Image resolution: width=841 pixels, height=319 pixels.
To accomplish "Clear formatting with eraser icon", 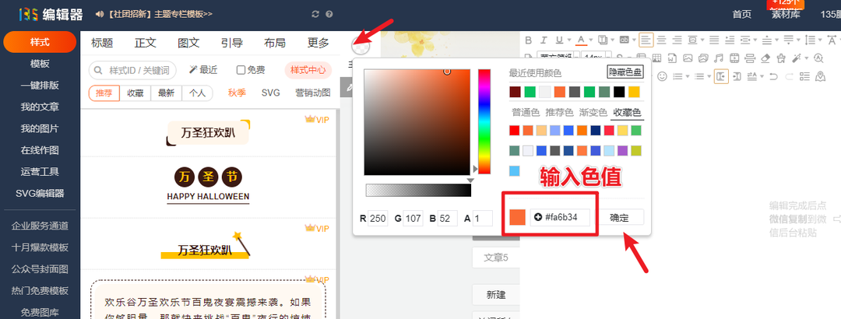I will [765, 58].
